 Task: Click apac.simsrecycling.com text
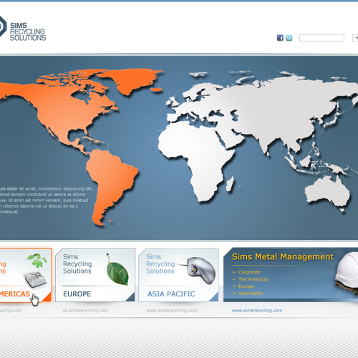(x=173, y=311)
